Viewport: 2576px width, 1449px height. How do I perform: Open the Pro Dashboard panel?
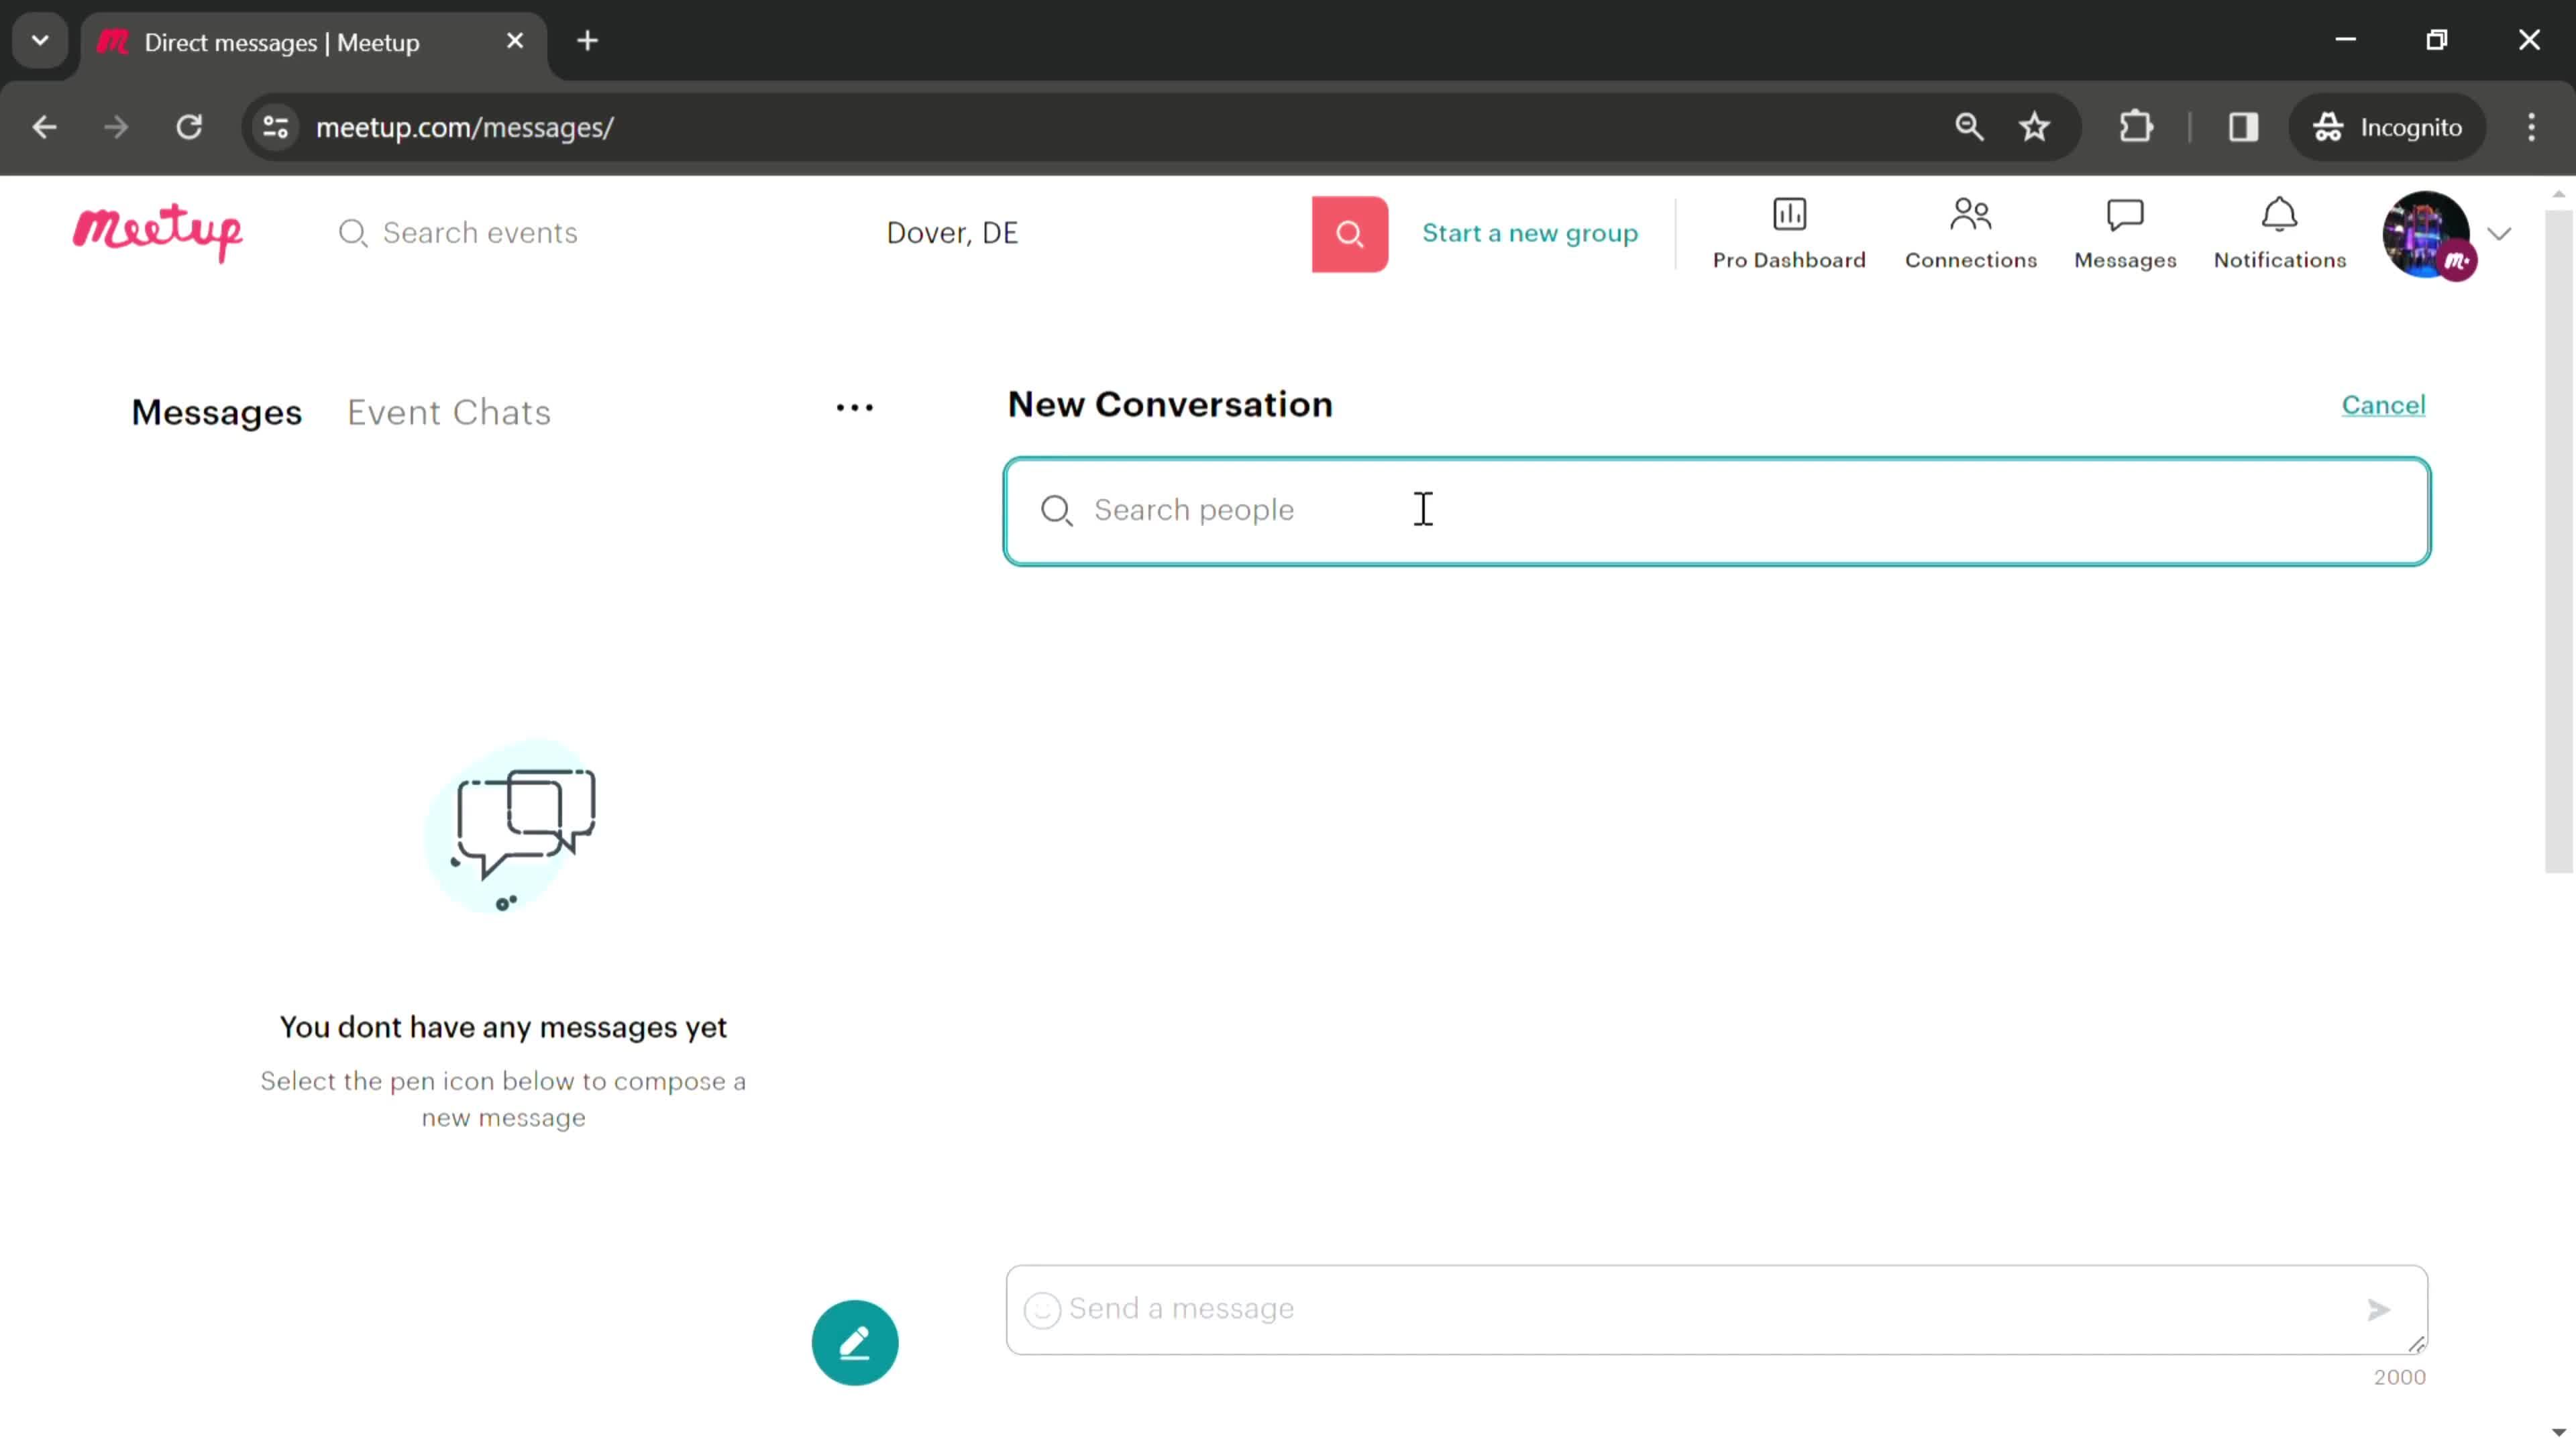[x=1788, y=231]
